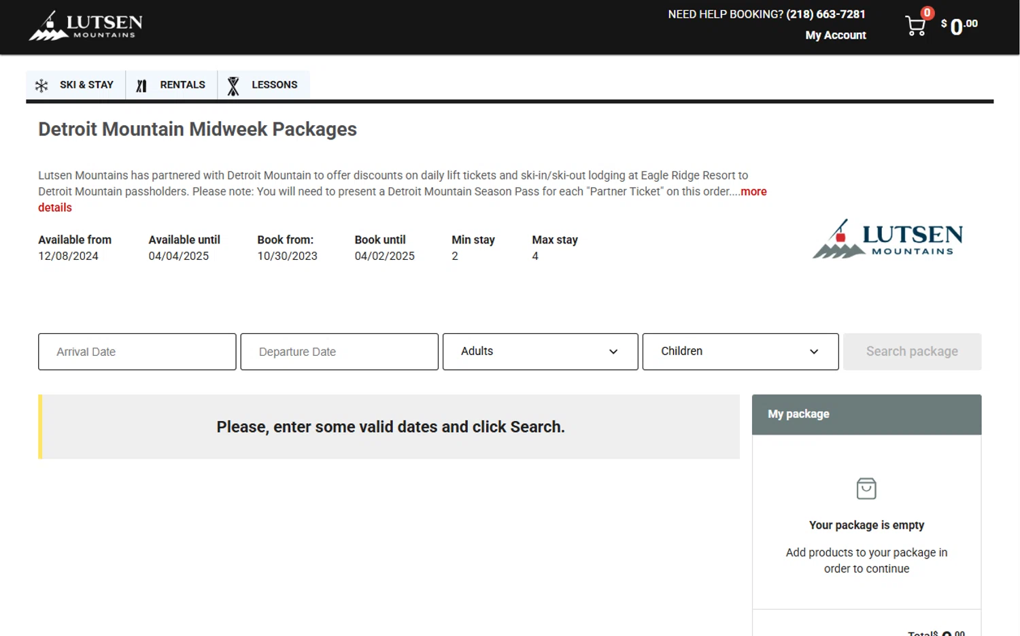
Task: Click the cart item count badge
Action: click(927, 13)
